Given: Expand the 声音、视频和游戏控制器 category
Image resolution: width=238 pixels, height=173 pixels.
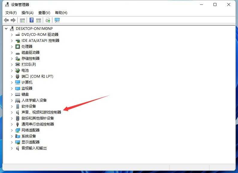Looking at the screenshot, I should pyautogui.click(x=12, y=112).
